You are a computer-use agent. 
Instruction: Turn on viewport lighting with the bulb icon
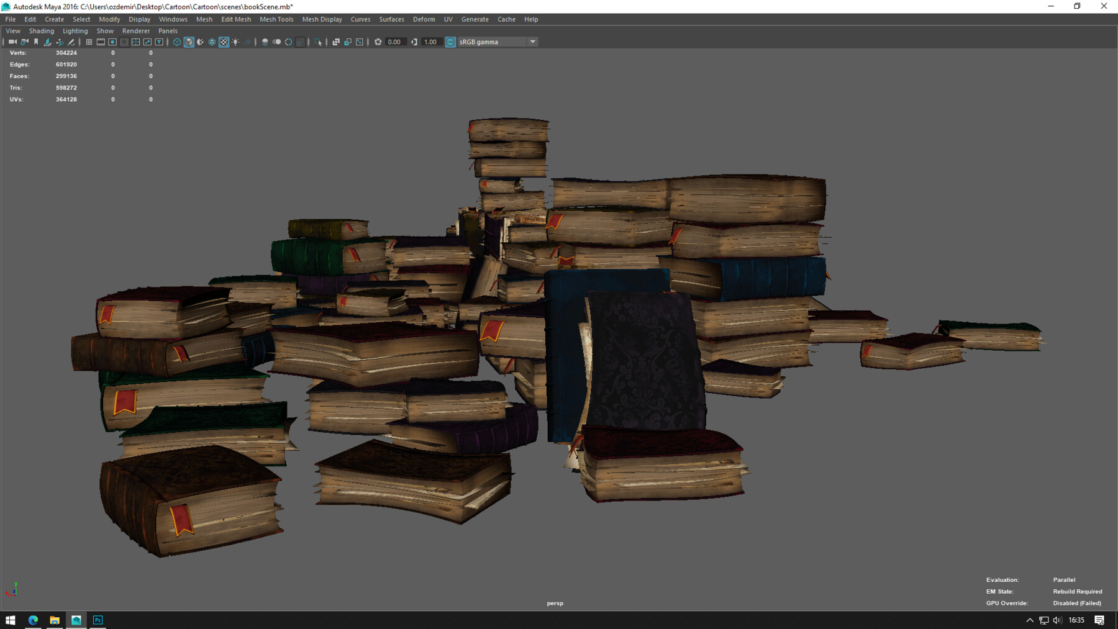[x=236, y=42]
